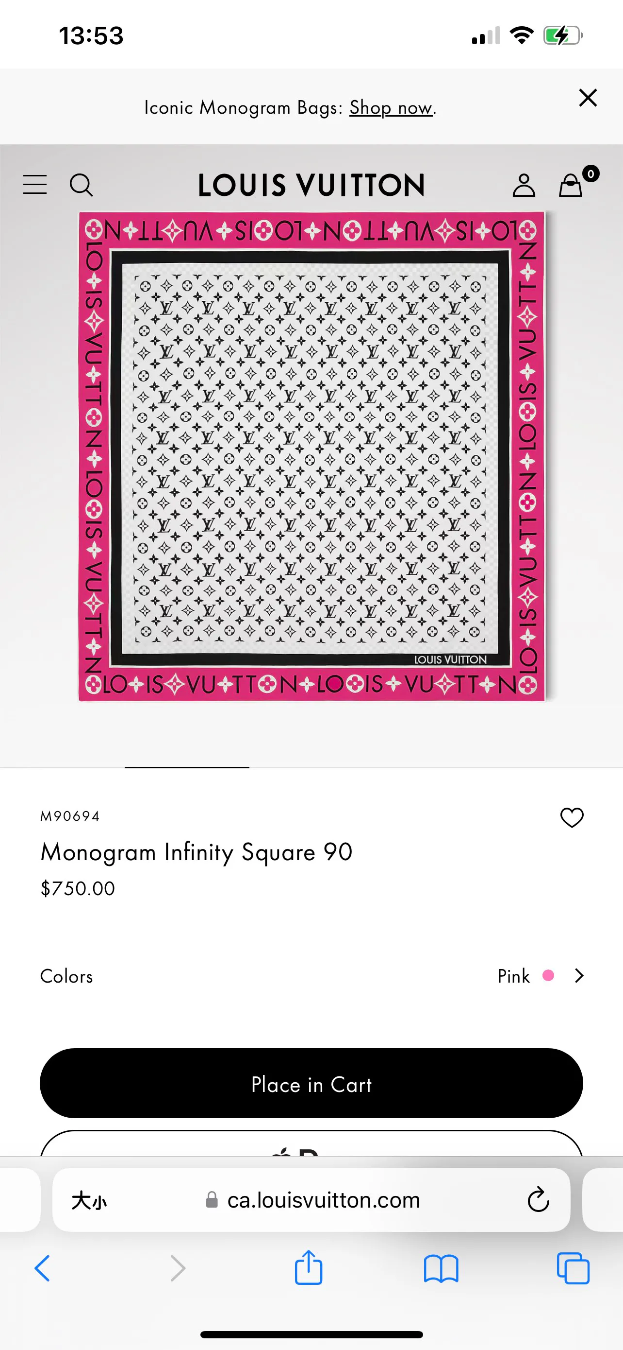Screen dimensions: 623x1350
Task: Tap the Apple Pay button
Action: (311, 1144)
